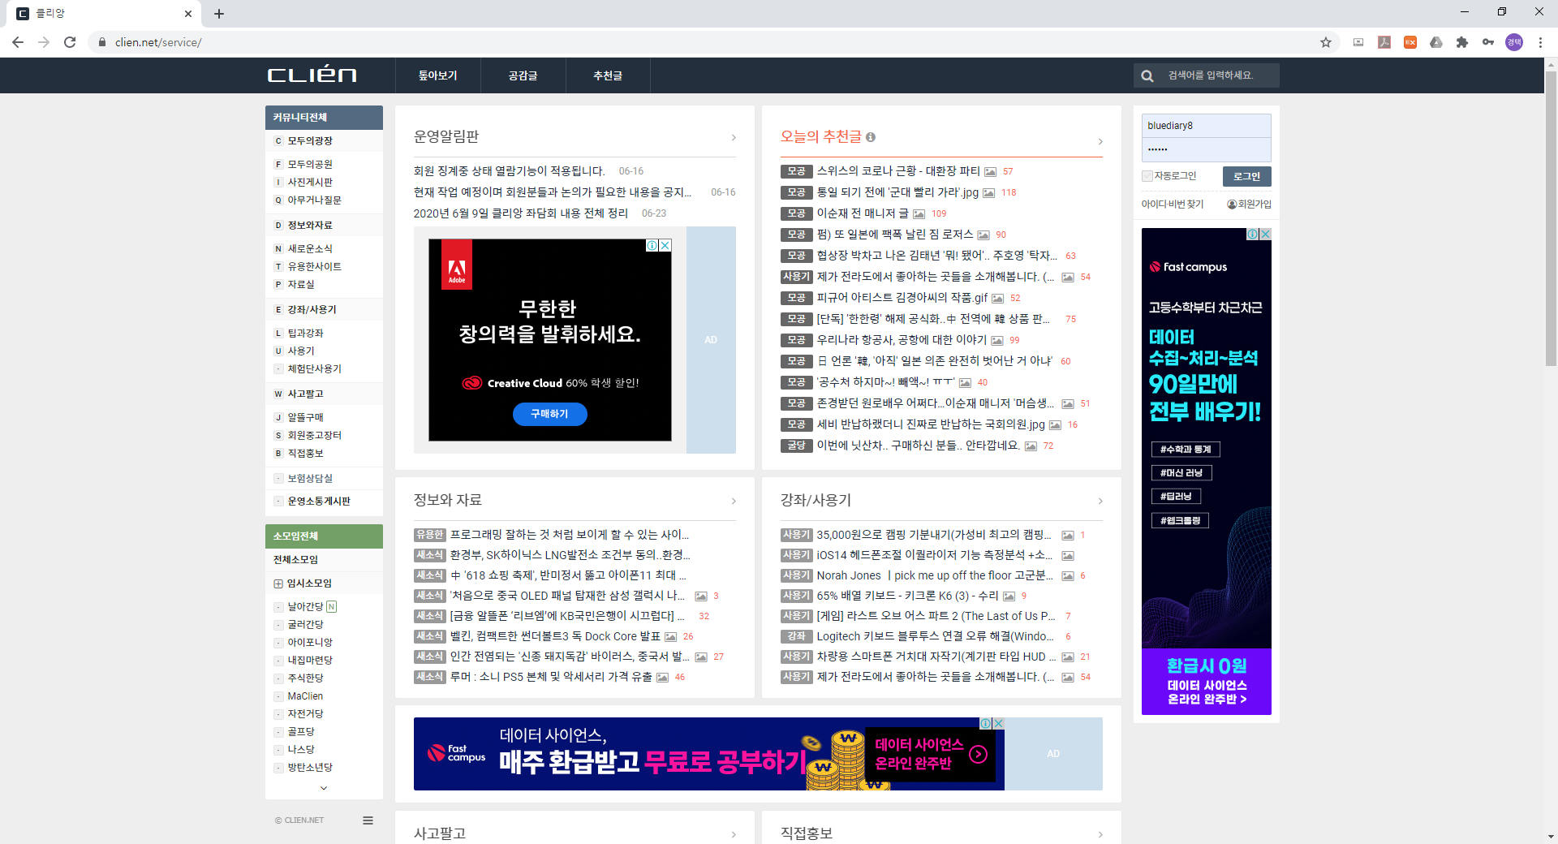Viewport: 1558px width, 844px height.
Task: Click the C icon beside 모두의광장
Action: click(x=278, y=141)
